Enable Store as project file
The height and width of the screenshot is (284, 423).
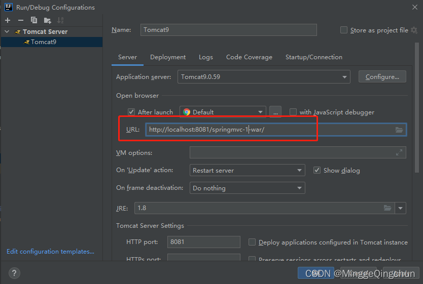coord(344,30)
